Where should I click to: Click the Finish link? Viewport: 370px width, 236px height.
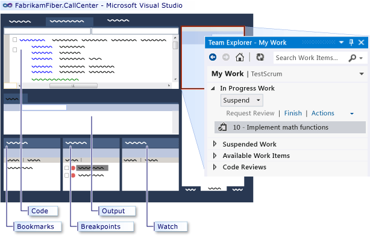[x=293, y=113]
